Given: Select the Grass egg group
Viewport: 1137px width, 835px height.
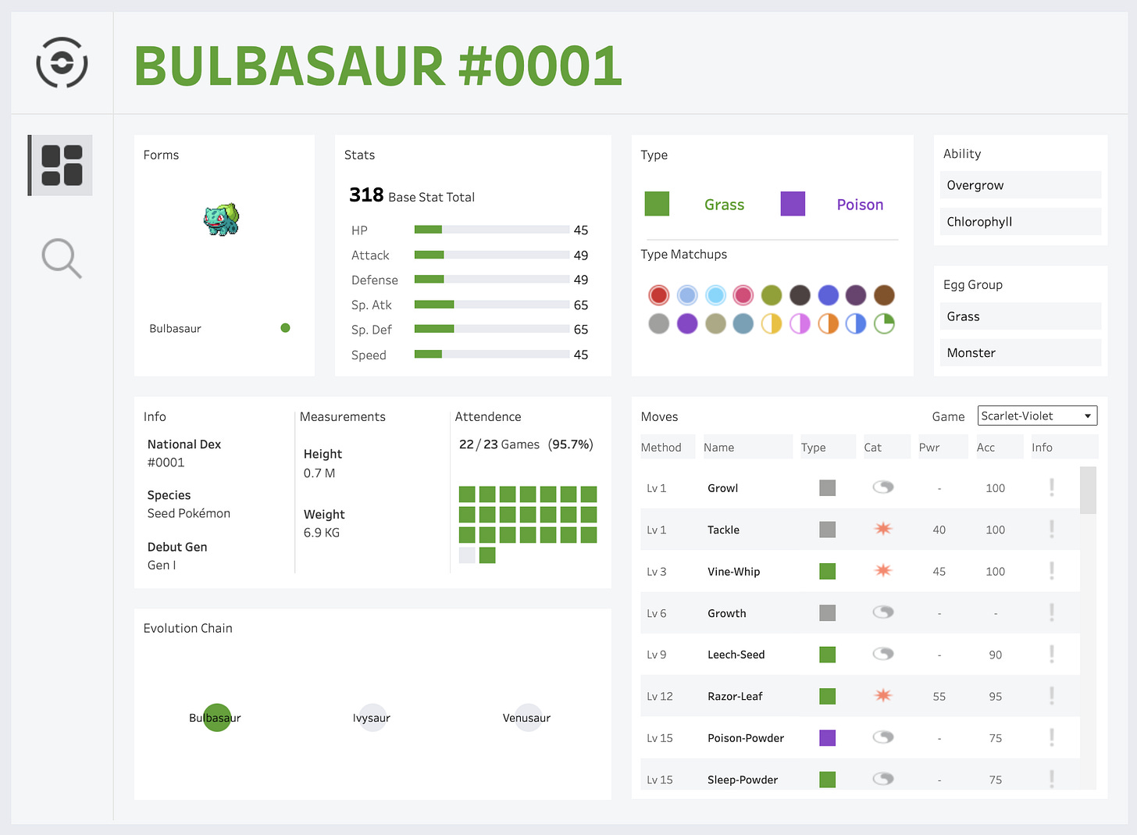Looking at the screenshot, I should click(1021, 316).
